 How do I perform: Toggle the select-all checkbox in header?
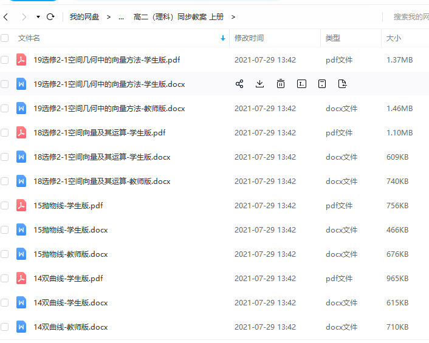5,38
